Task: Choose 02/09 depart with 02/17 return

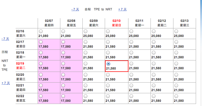Action: 86,42
